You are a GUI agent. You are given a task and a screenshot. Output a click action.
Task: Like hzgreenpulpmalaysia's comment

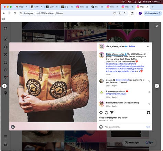pos(149,92)
